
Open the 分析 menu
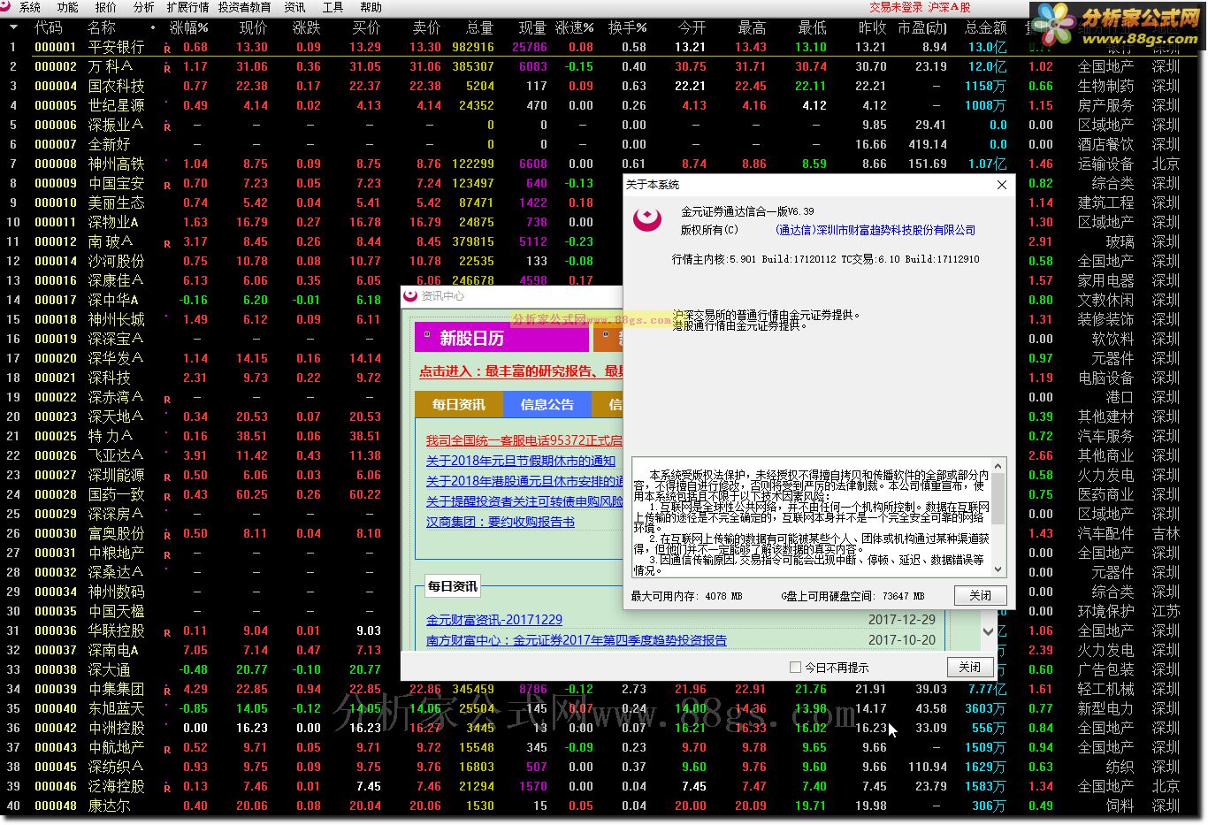tap(143, 7)
